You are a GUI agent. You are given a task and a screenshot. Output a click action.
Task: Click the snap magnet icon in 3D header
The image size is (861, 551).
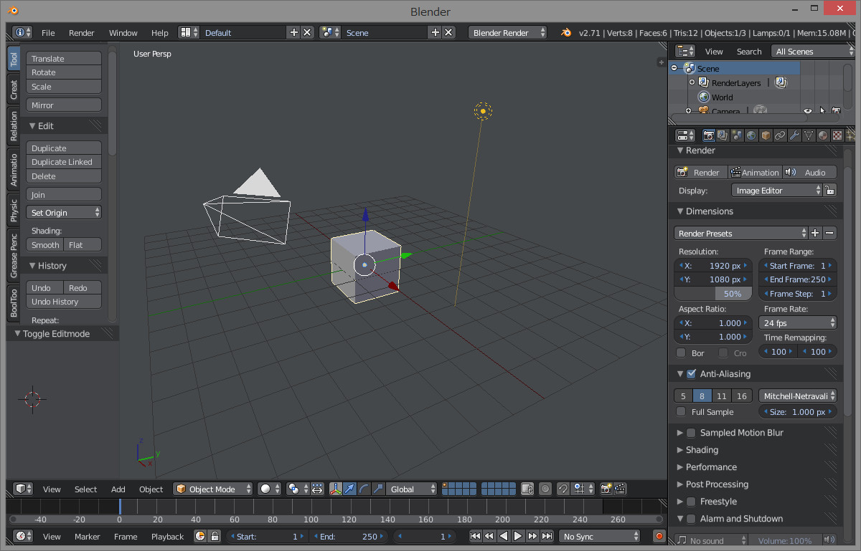pos(563,489)
